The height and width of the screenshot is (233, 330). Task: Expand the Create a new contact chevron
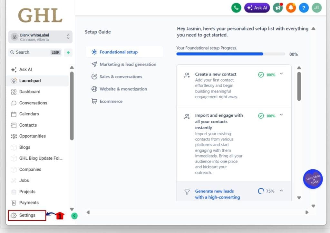pyautogui.click(x=281, y=74)
